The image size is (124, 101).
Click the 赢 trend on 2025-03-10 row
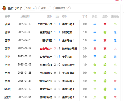(x=105, y=24)
